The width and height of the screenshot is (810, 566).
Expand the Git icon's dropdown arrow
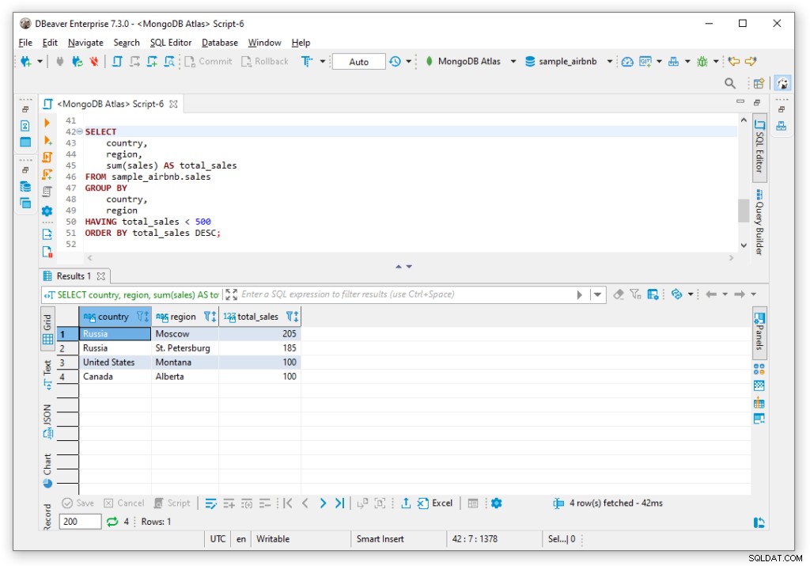pyautogui.click(x=659, y=62)
